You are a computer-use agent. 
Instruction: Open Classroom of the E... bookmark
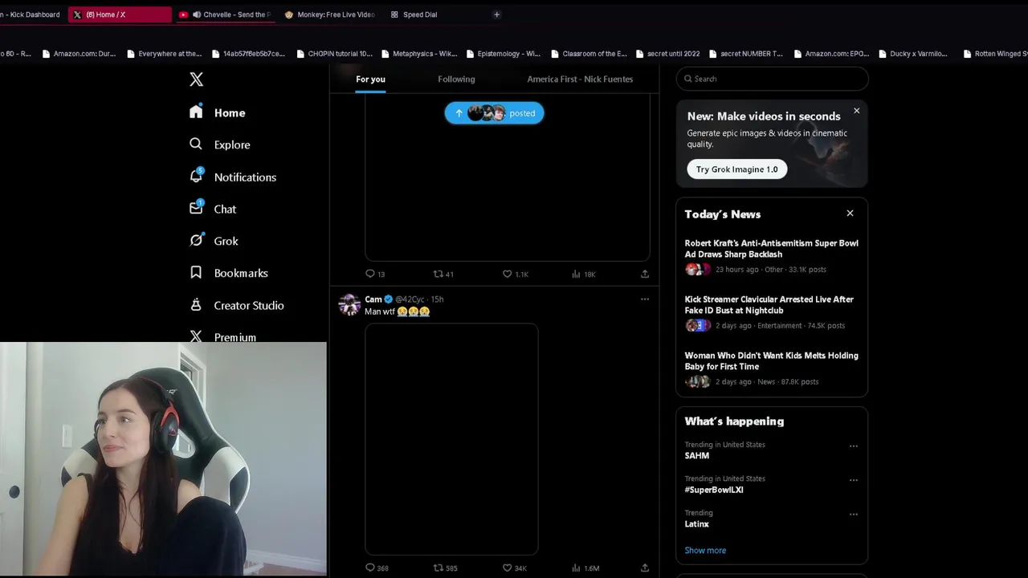(589, 54)
